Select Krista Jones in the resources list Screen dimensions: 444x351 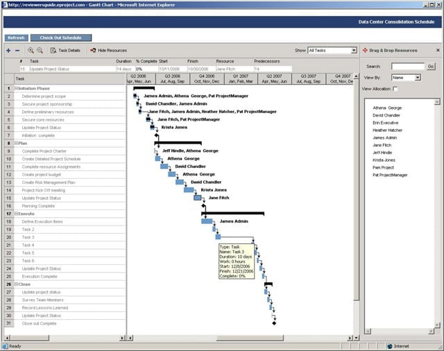[384, 160]
